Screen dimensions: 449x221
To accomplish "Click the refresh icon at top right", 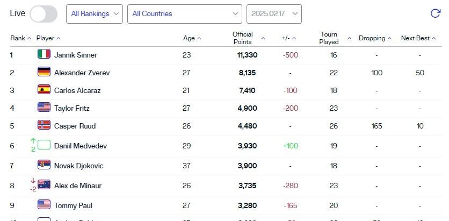I will click(435, 14).
